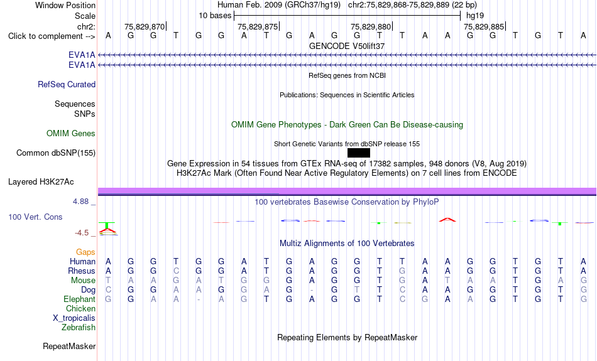597x361 pixels.
Task: Select the black dbSNP variant item
Action: (359, 153)
